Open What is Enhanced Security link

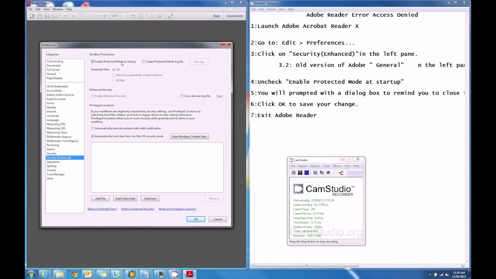pos(138,209)
